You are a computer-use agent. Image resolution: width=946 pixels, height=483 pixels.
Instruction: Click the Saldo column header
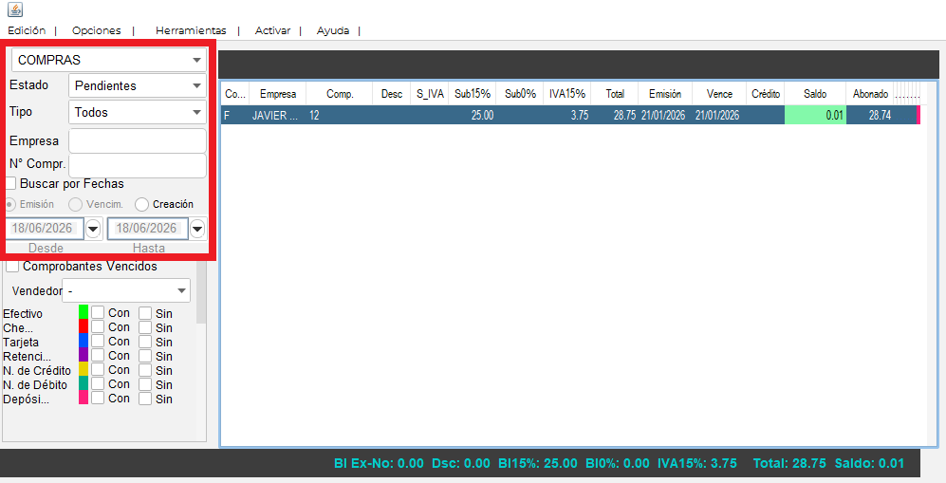(815, 94)
